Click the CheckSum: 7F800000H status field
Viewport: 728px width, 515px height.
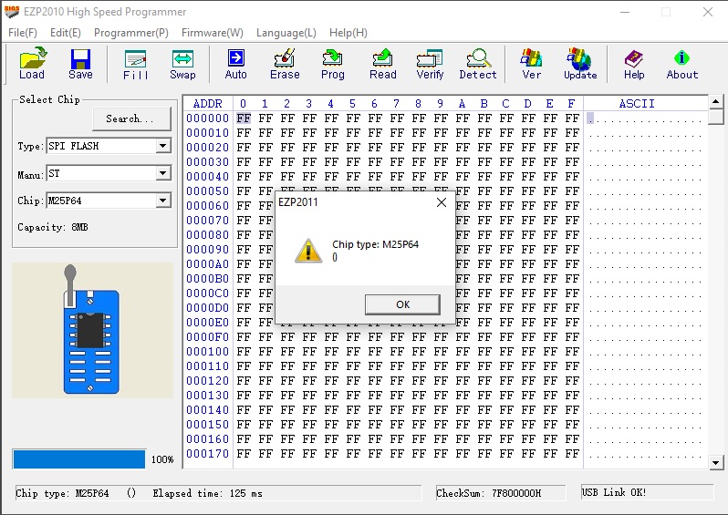(501, 493)
